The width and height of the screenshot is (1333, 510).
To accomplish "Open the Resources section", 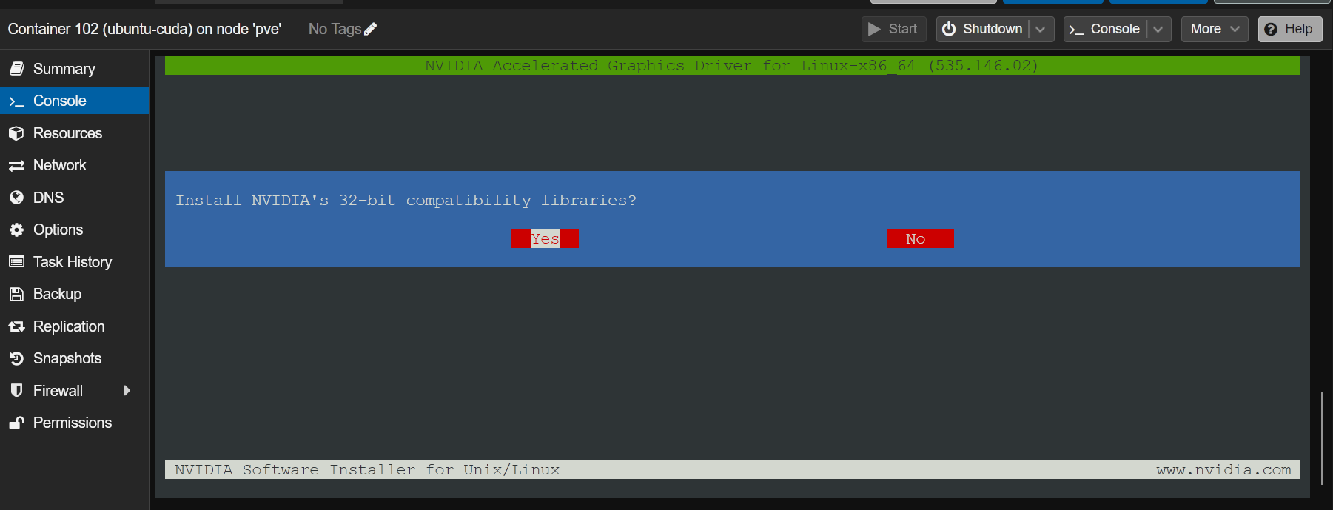I will click(74, 133).
